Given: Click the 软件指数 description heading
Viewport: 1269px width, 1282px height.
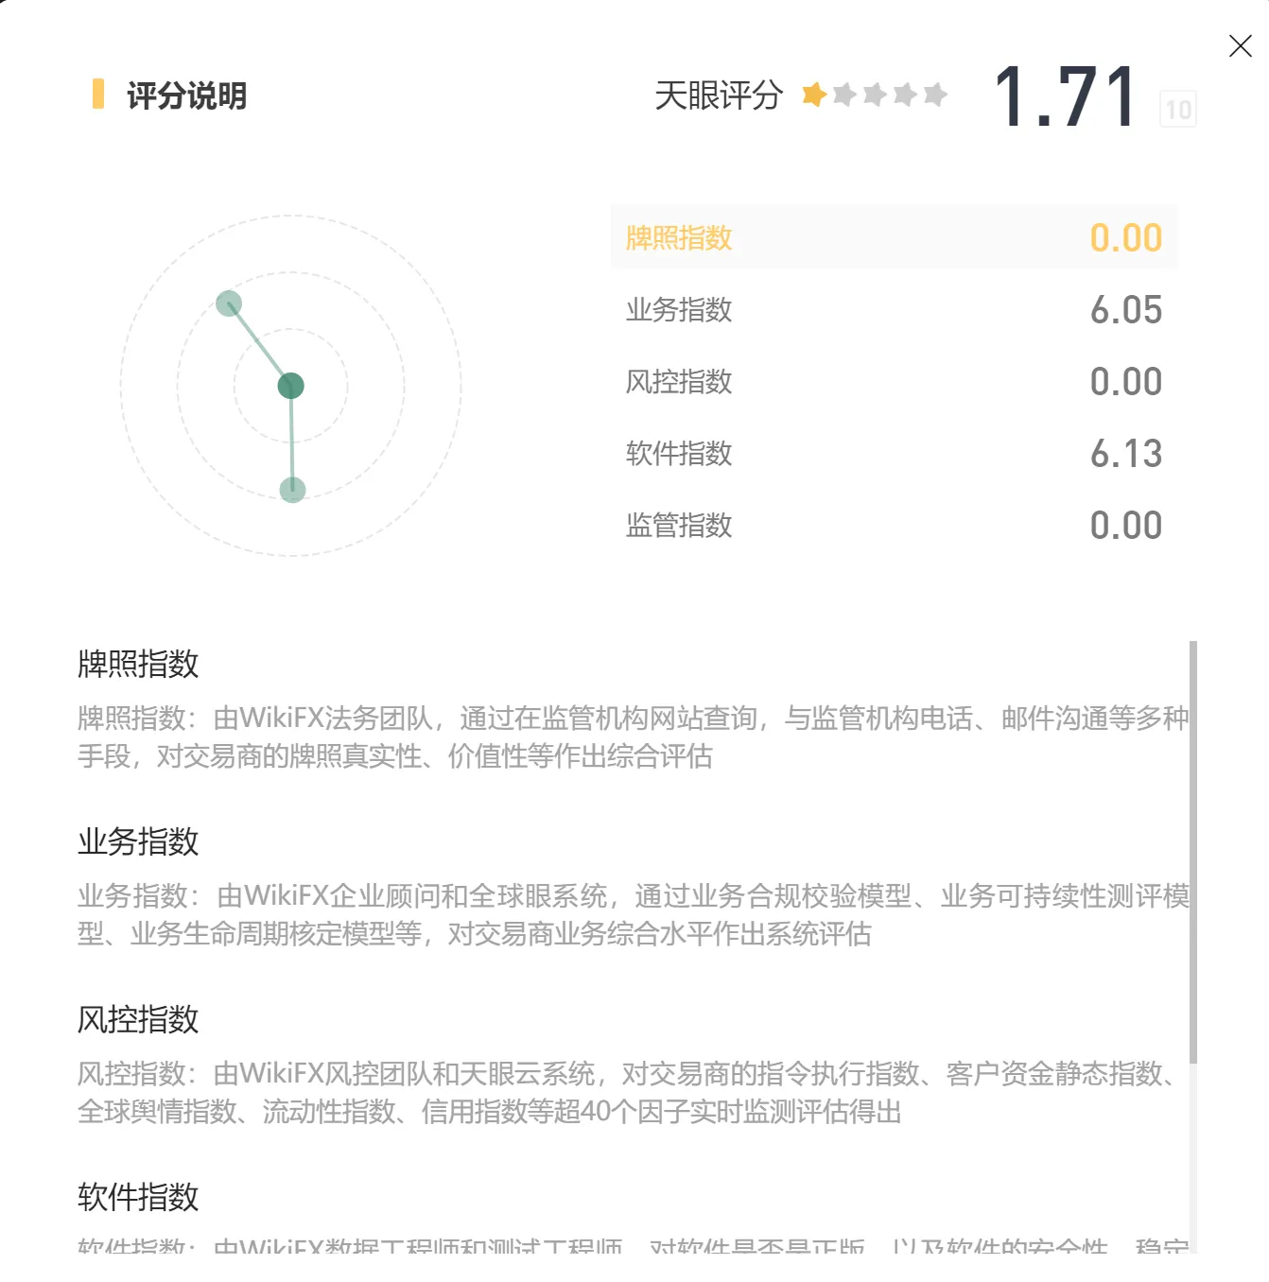Looking at the screenshot, I should [138, 1197].
